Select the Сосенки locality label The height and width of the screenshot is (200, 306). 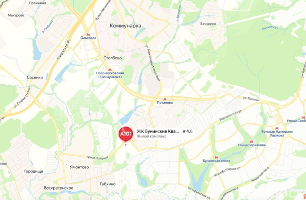pos(35,77)
